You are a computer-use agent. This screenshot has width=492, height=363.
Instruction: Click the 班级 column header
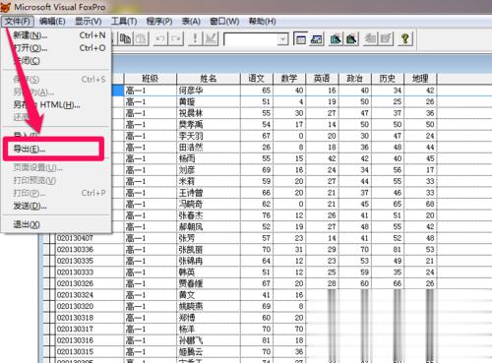coord(151,79)
